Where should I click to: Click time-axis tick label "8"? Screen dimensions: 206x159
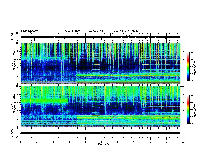150,142
